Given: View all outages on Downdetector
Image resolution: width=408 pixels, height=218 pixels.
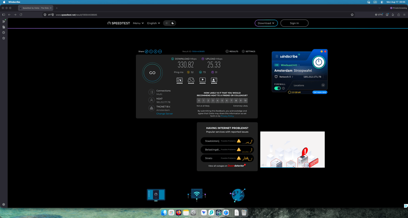Looking at the screenshot, I should 227,166.
